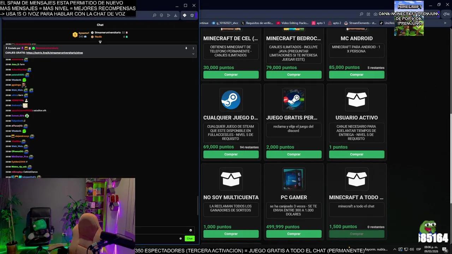Click the green Chat send button
This screenshot has width=452, height=254.
pyautogui.click(x=190, y=238)
